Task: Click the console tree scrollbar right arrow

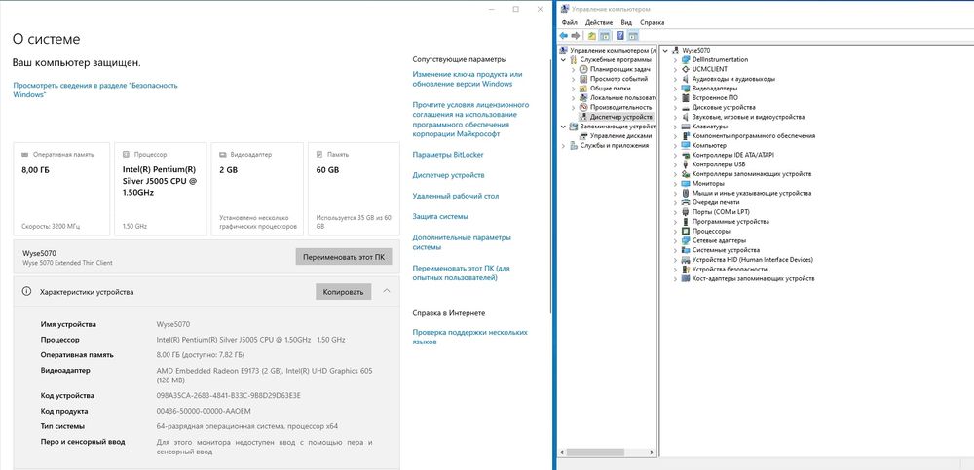Action: (x=651, y=452)
